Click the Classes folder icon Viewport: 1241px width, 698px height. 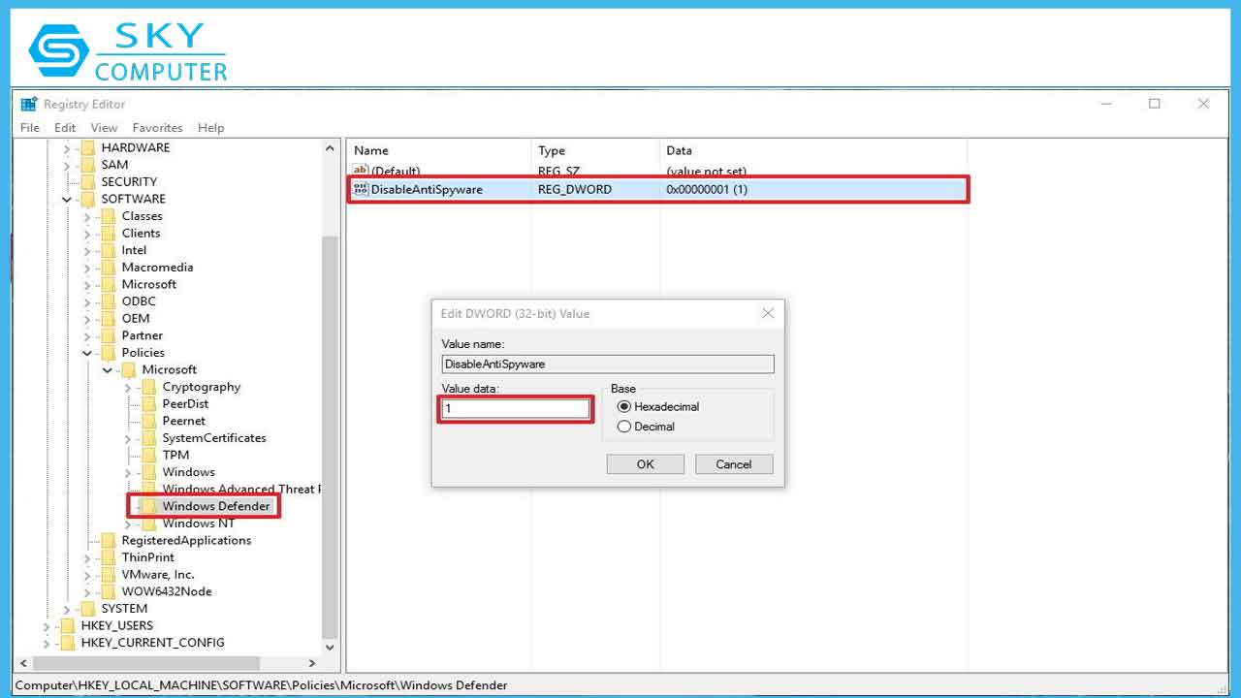[x=109, y=216]
